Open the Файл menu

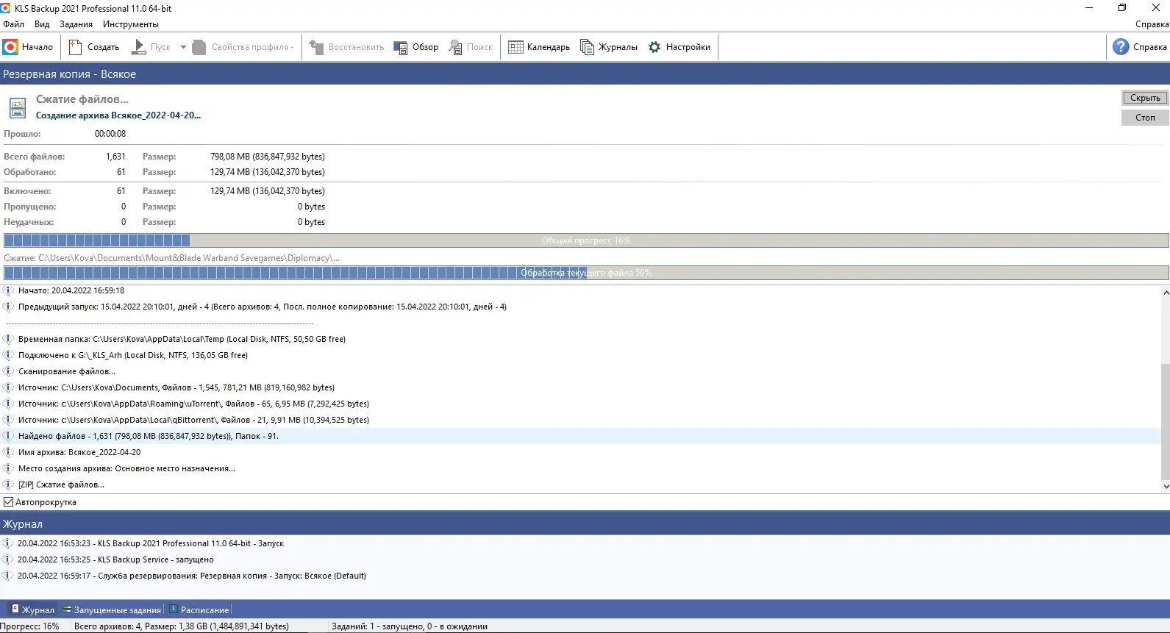pos(14,24)
